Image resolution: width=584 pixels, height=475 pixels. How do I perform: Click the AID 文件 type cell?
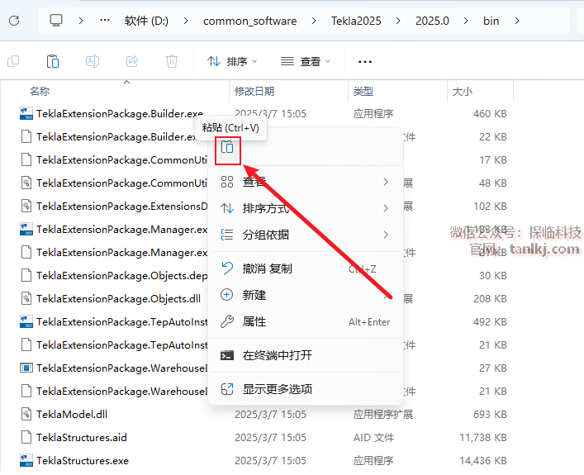click(x=373, y=437)
